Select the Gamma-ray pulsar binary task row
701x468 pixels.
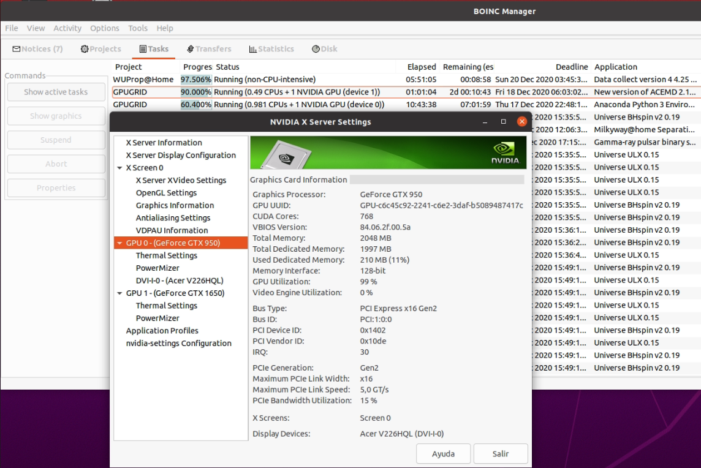point(616,142)
